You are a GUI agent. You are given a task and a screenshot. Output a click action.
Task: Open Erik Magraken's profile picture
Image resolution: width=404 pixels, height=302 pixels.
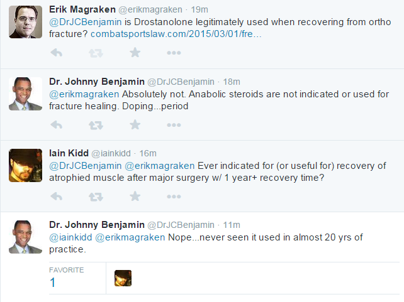[25, 23]
